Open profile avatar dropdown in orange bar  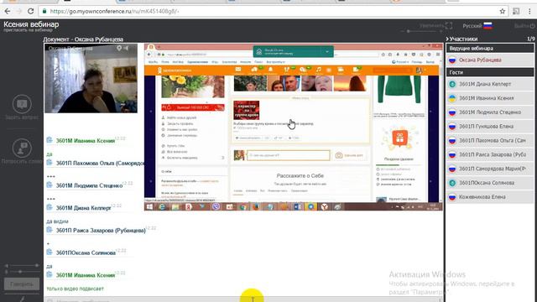click(420, 70)
